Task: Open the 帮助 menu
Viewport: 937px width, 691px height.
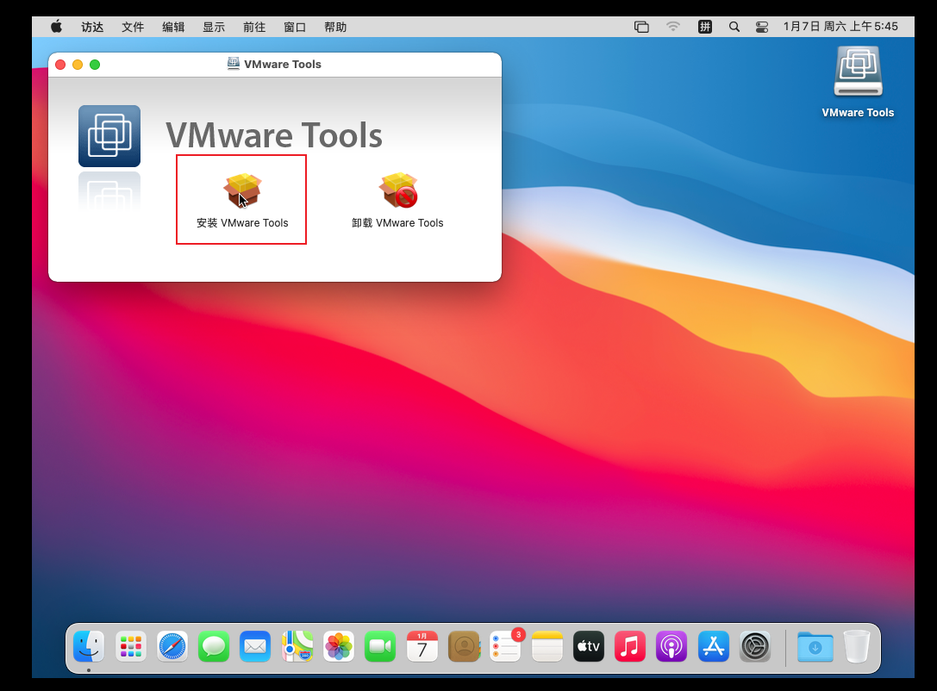Action: [335, 27]
